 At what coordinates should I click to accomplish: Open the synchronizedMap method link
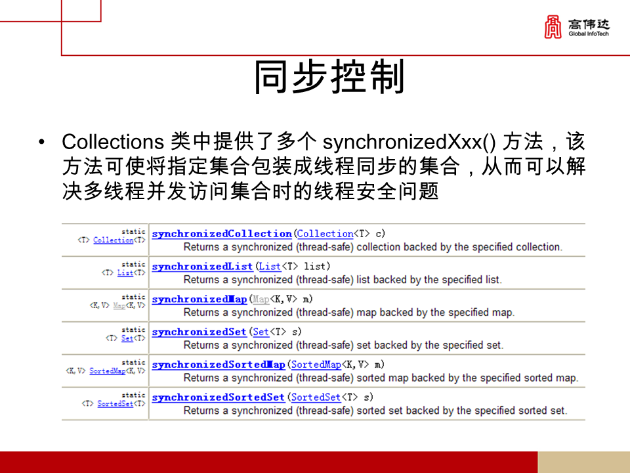pos(200,299)
